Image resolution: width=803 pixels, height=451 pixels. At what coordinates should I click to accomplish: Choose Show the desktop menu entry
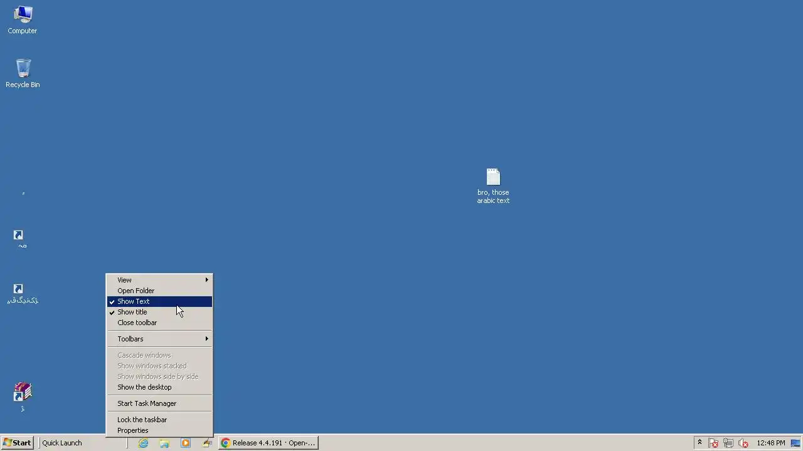tap(159, 387)
